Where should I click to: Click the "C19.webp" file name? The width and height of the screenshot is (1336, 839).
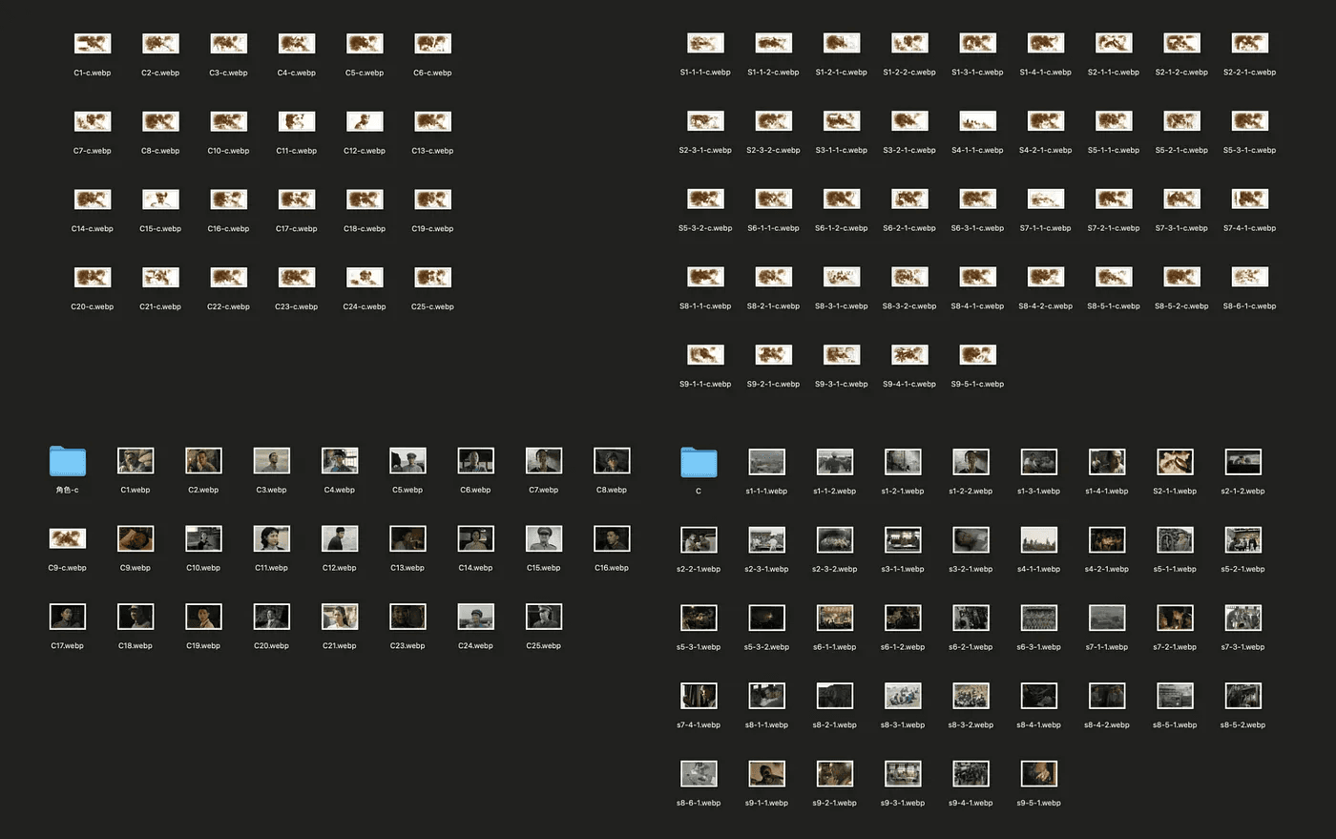click(203, 646)
